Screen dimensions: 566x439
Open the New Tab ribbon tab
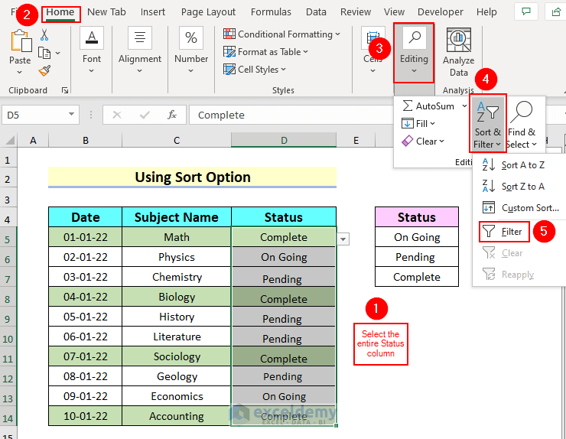click(106, 12)
